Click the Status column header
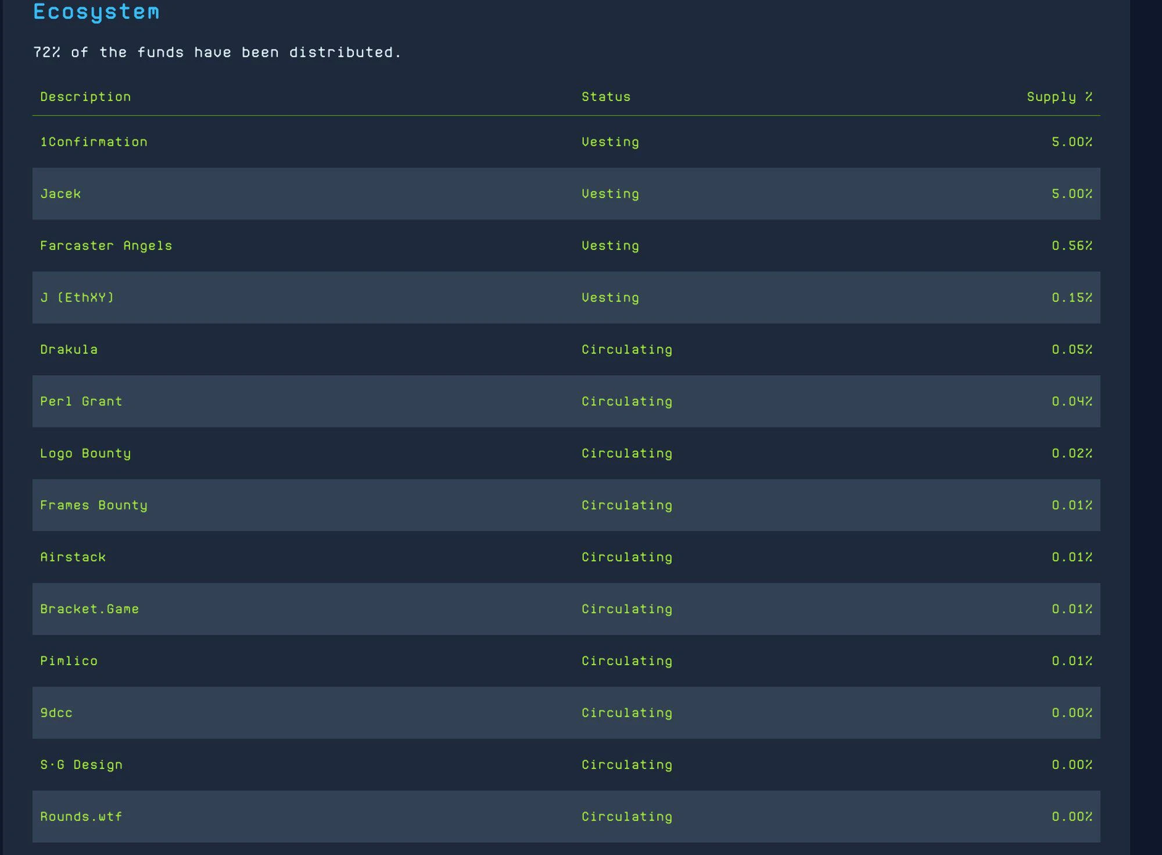Image resolution: width=1162 pixels, height=855 pixels. coord(605,97)
